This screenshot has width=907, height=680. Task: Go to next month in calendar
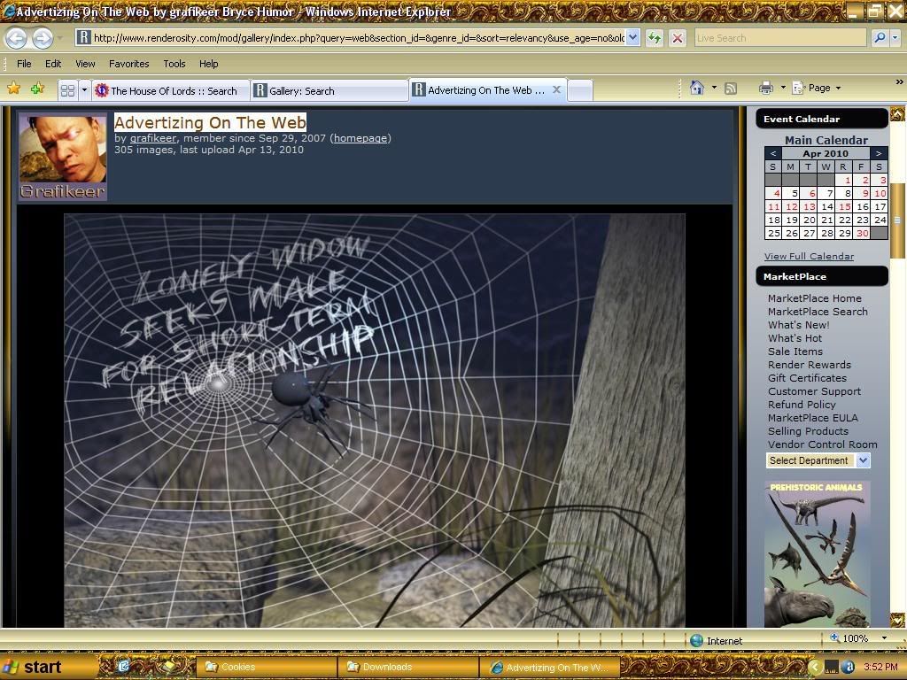(878, 153)
